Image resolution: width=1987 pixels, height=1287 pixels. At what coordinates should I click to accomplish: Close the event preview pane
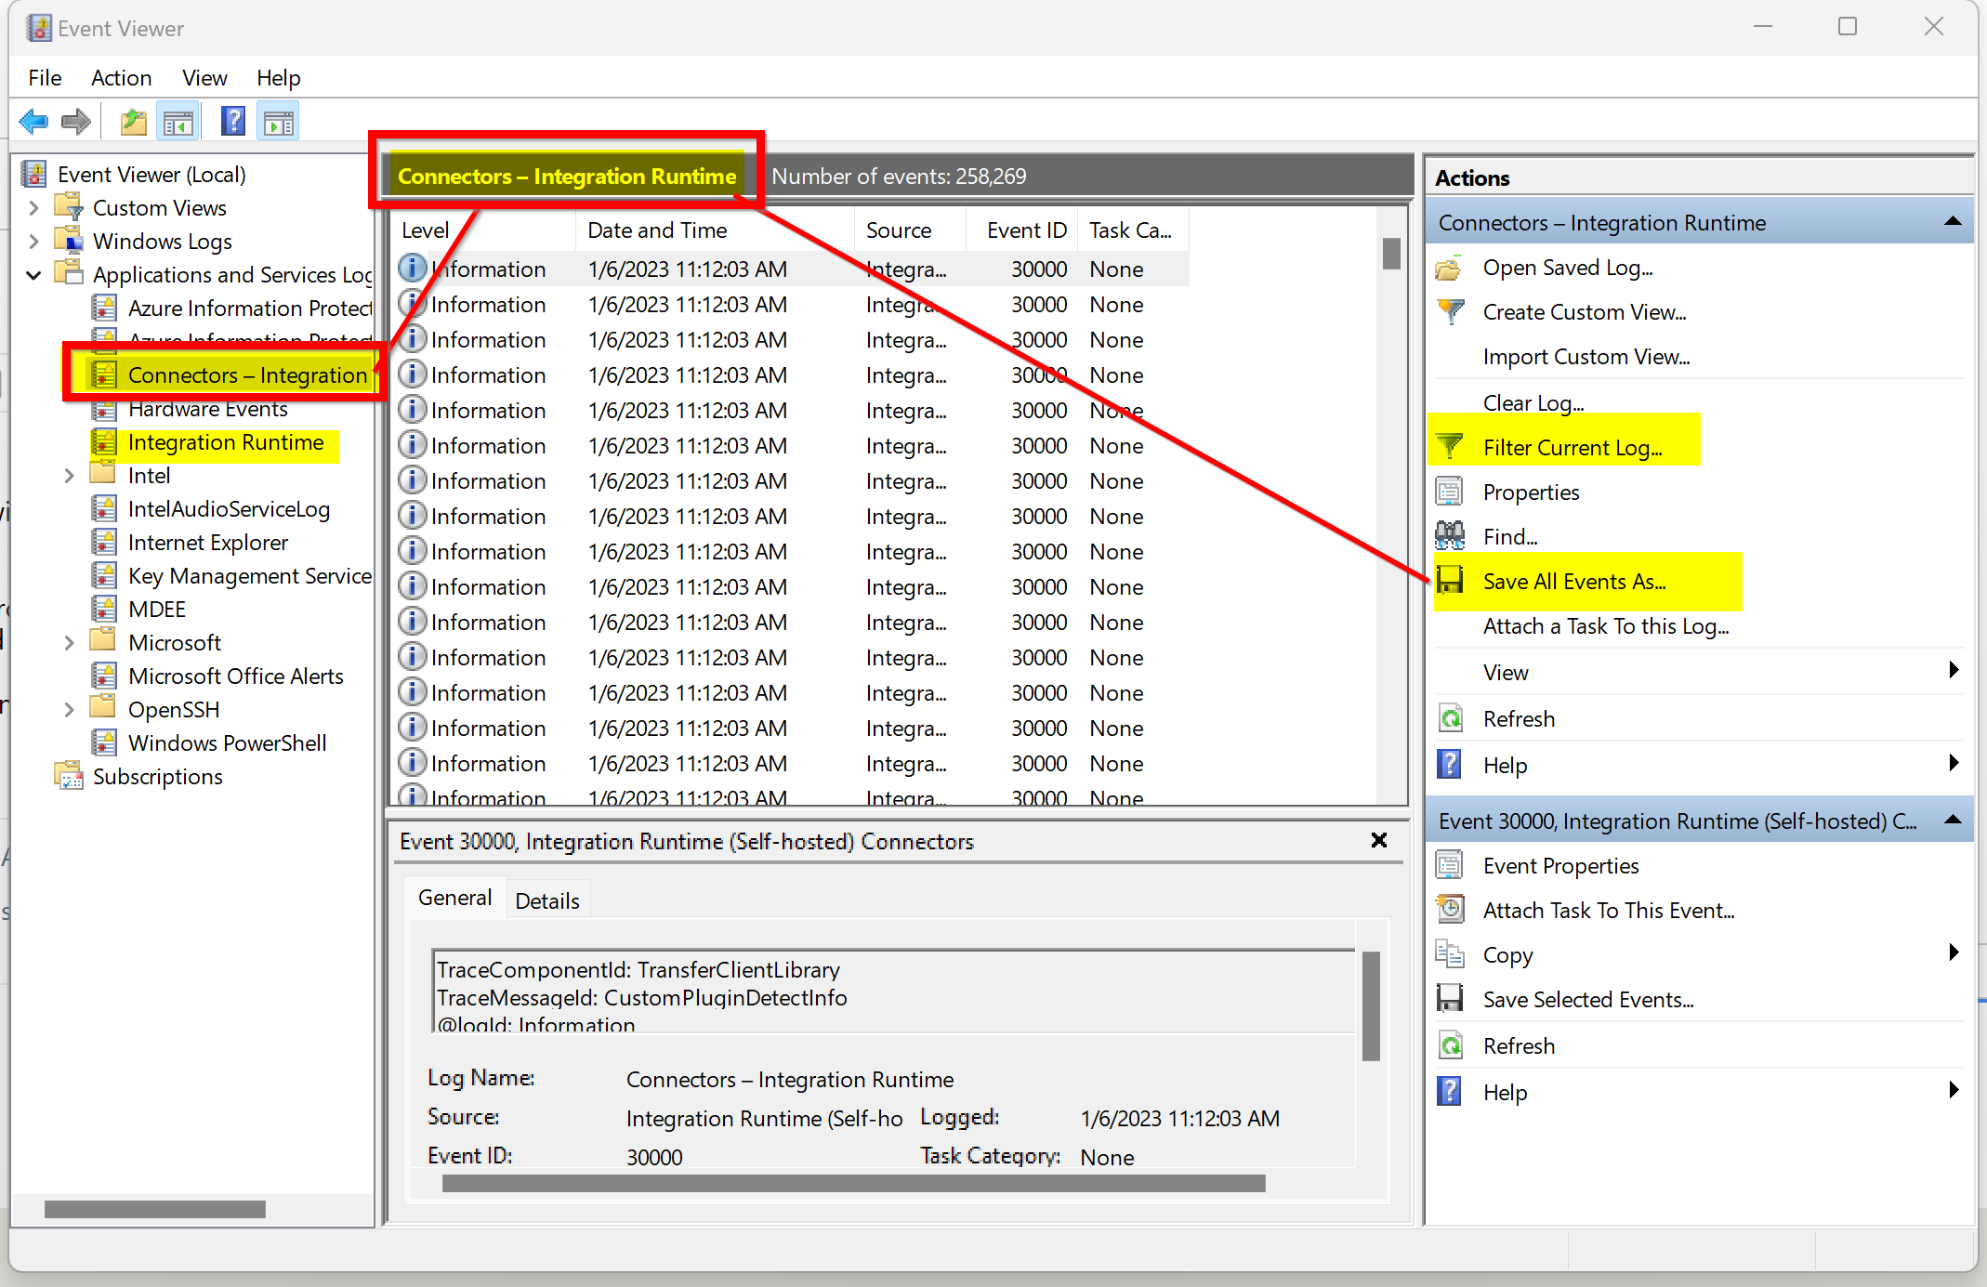1379,840
